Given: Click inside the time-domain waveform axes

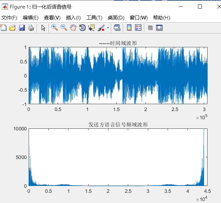Looking at the screenshot, I should pyautogui.click(x=118, y=76).
